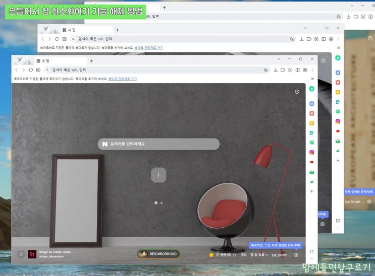Open bookmark manager link in front window
Screen dimensions: 375x276
tap(123, 79)
